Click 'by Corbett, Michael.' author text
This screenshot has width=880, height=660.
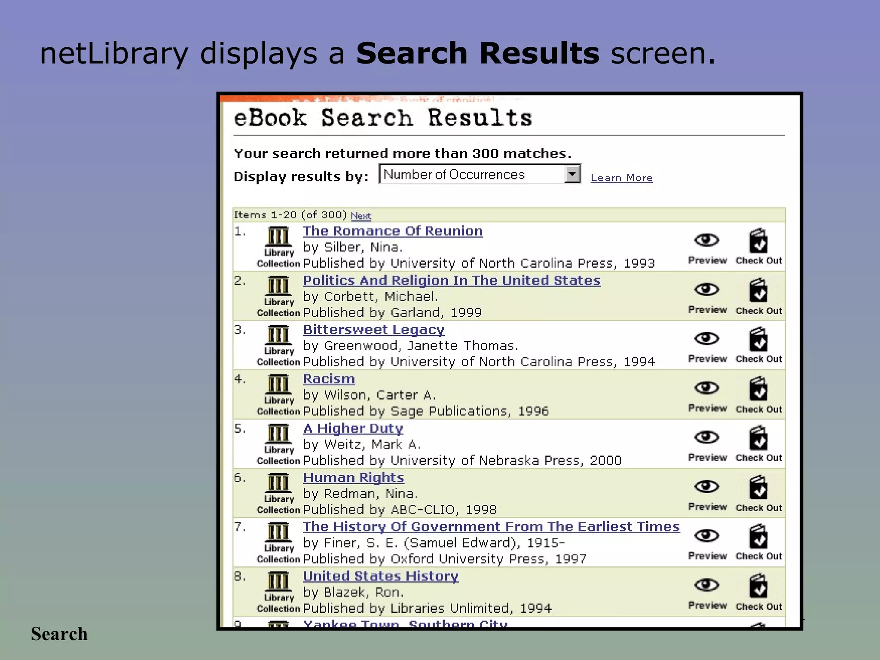pyautogui.click(x=370, y=297)
